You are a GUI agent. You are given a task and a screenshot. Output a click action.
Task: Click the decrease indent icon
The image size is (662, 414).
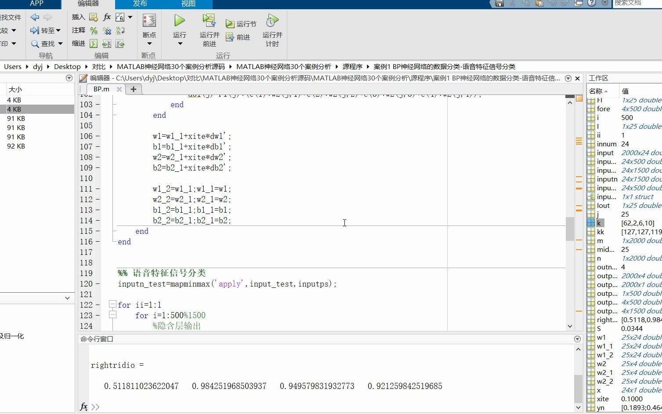tap(120, 44)
